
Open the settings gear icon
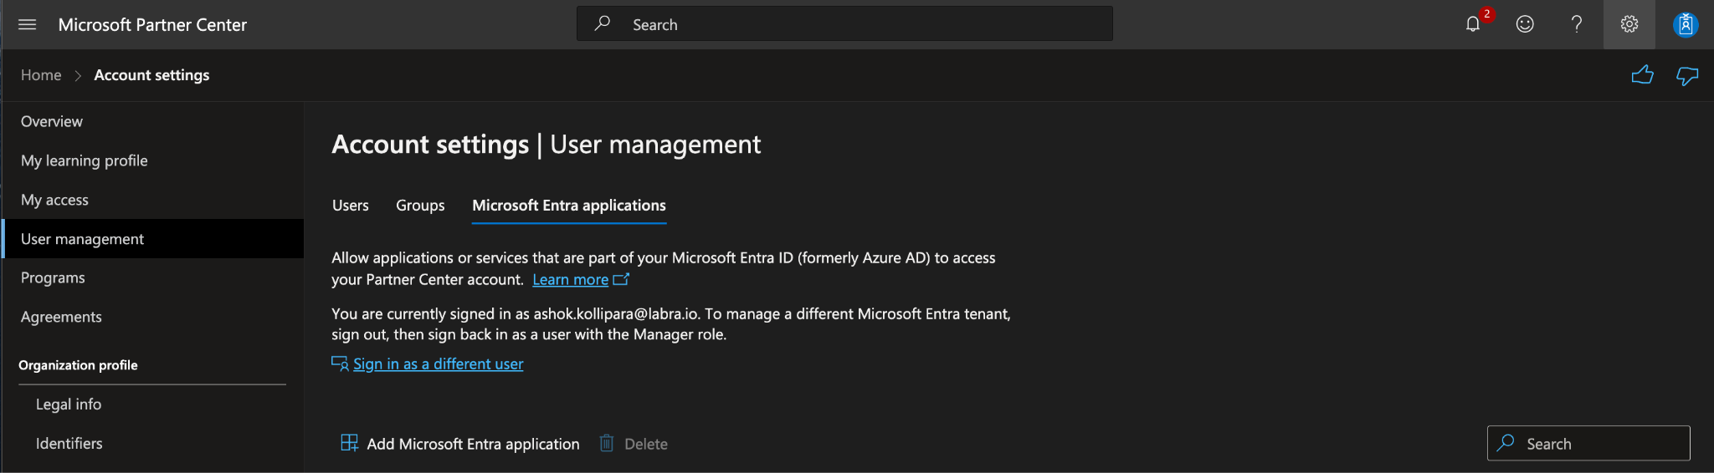click(1629, 24)
